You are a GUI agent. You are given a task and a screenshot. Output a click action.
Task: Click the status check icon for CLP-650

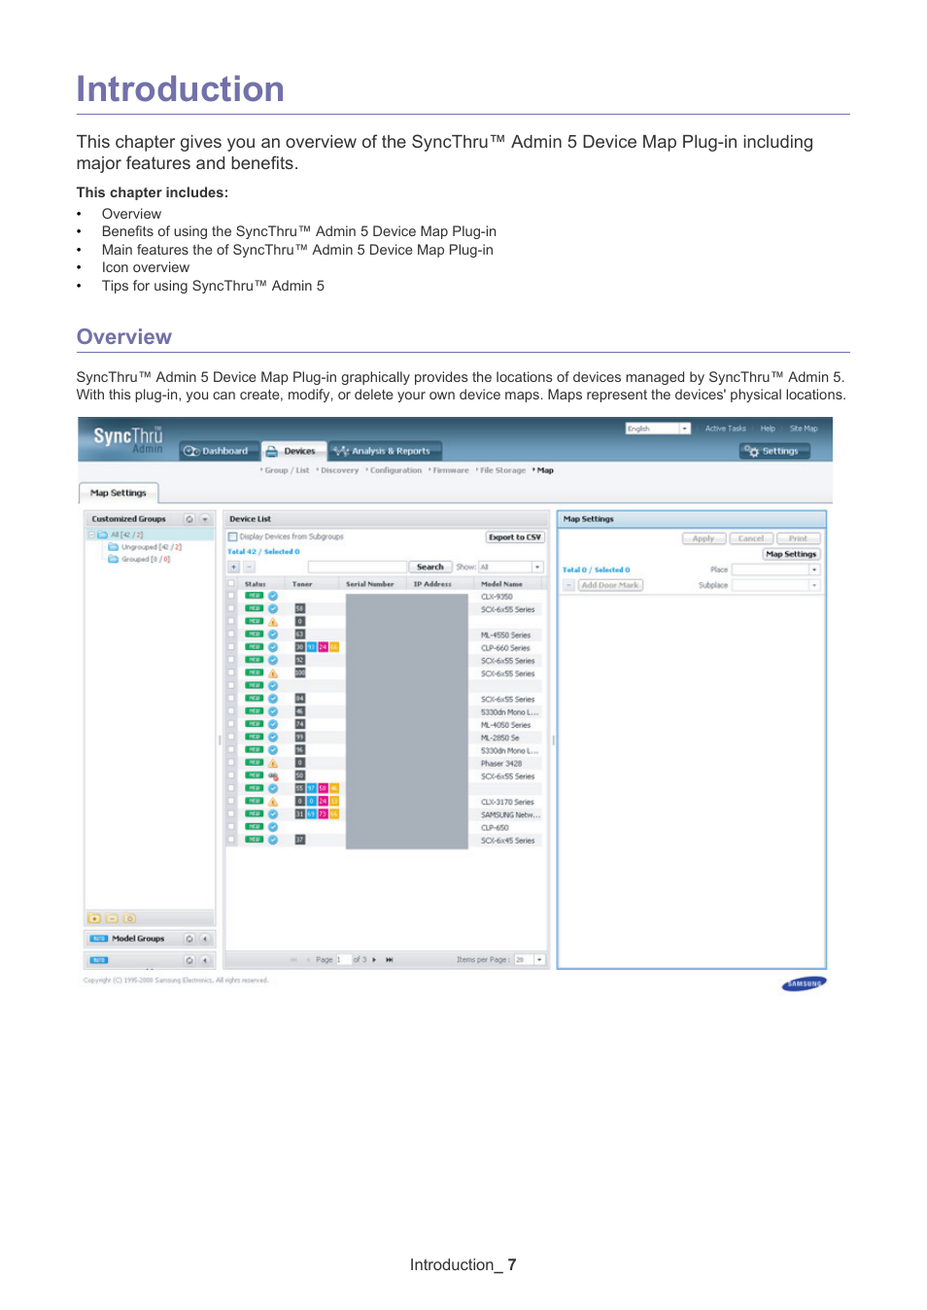click(x=273, y=827)
